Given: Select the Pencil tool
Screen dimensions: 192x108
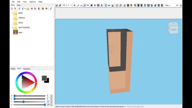Looking at the screenshot, I should coord(78,5).
